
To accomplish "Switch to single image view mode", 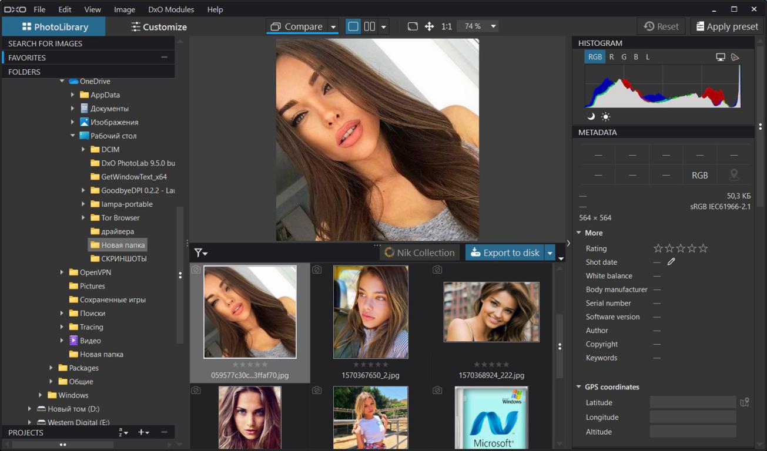I will coord(353,26).
